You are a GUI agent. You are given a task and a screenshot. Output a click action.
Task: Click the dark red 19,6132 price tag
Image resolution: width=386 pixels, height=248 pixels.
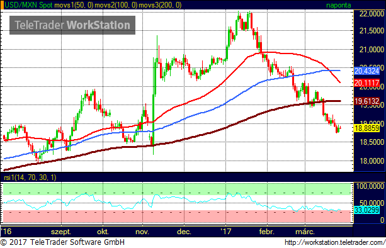pos(367,101)
